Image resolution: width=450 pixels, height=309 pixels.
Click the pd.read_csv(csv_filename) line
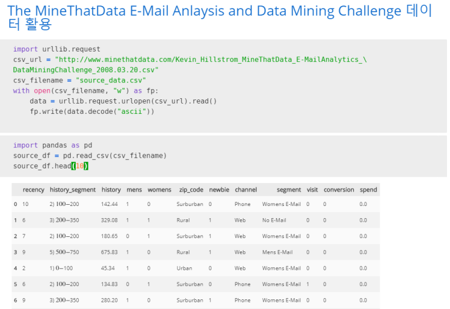(90, 156)
